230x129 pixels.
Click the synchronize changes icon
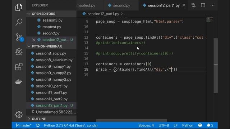point(38,125)
